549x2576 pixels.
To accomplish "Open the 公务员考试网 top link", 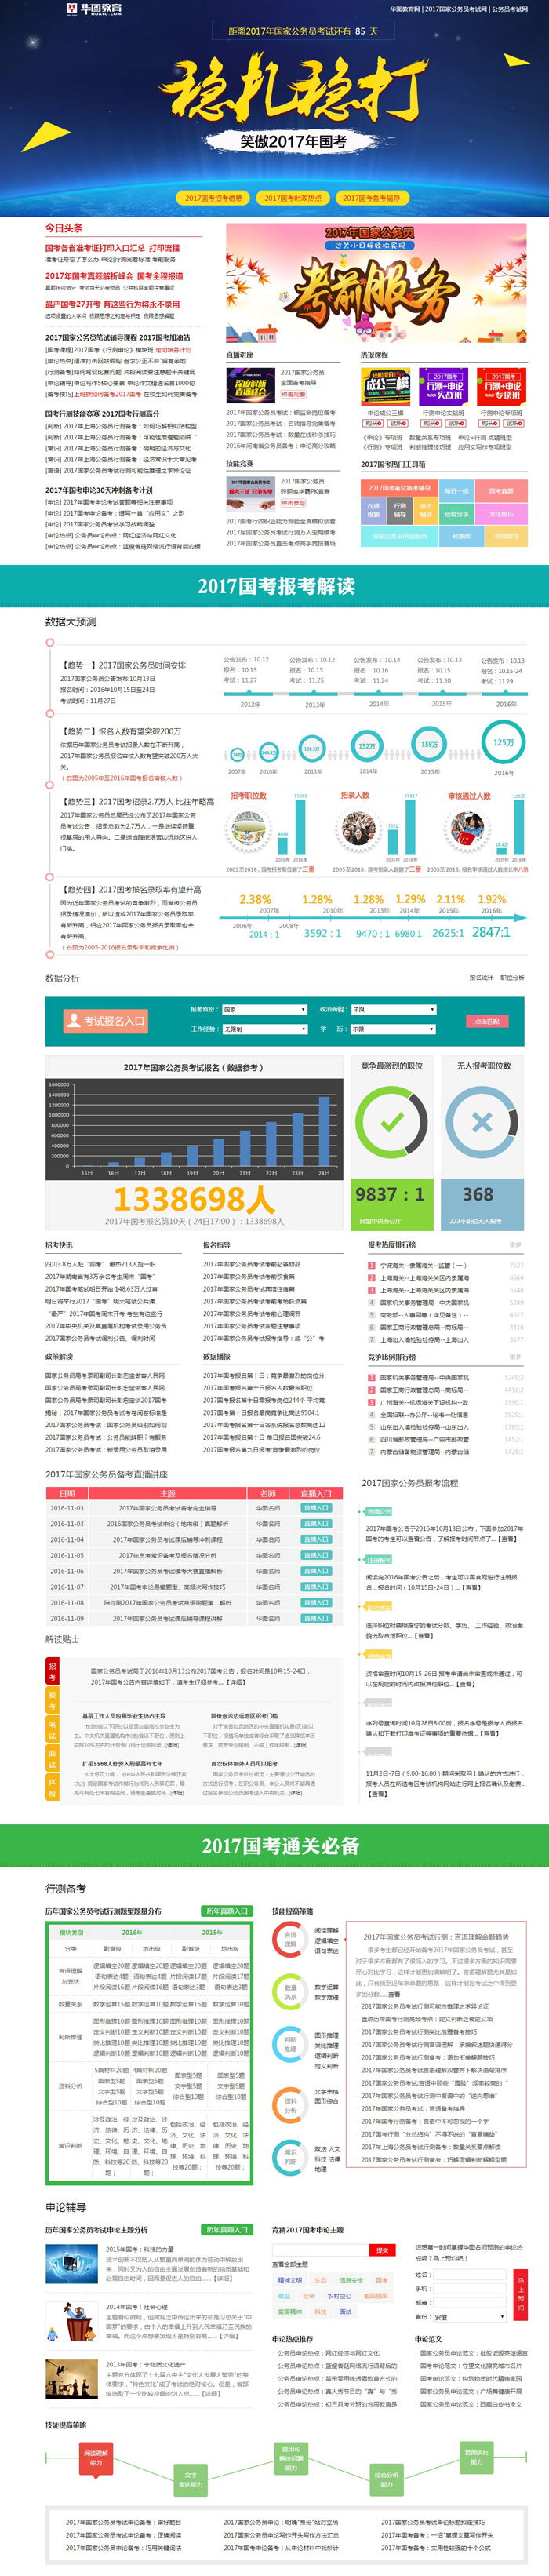I will coord(509,9).
